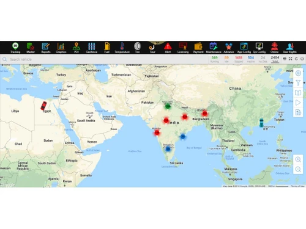The height and width of the screenshot is (229, 306).
Task: Open the Tire module
Action: tap(137, 48)
